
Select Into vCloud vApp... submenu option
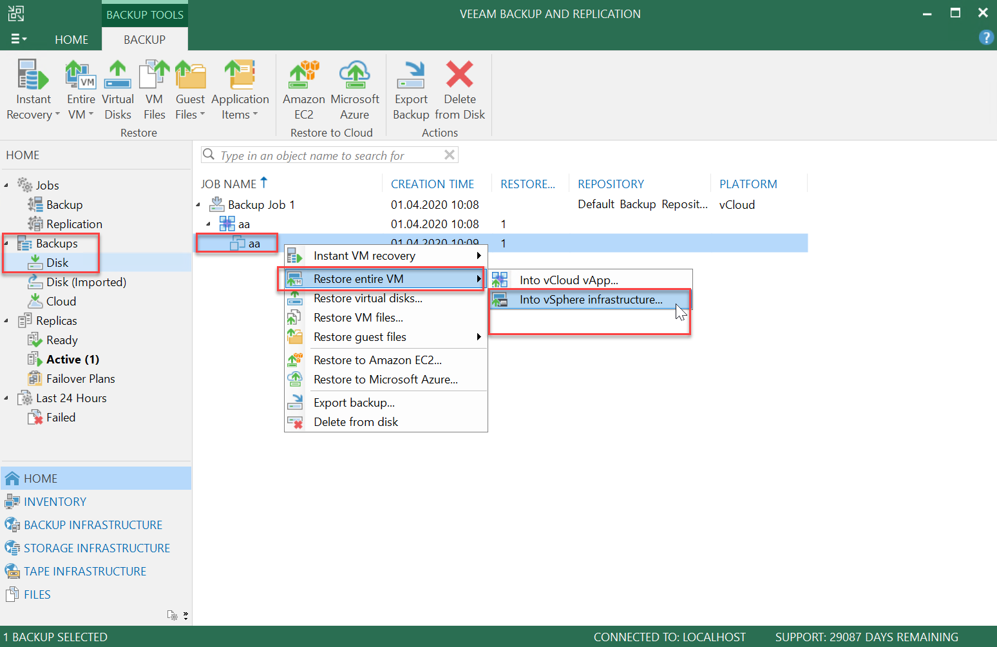591,280
